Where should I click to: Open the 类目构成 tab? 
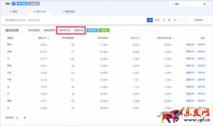click(x=68, y=11)
